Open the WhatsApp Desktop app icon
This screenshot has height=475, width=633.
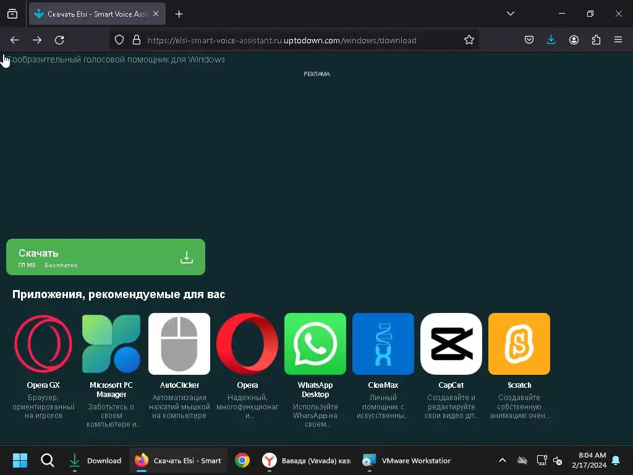(315, 344)
